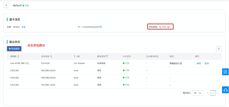Click 编辑 for zzh-firewall route

pyautogui.click(x=199, y=64)
